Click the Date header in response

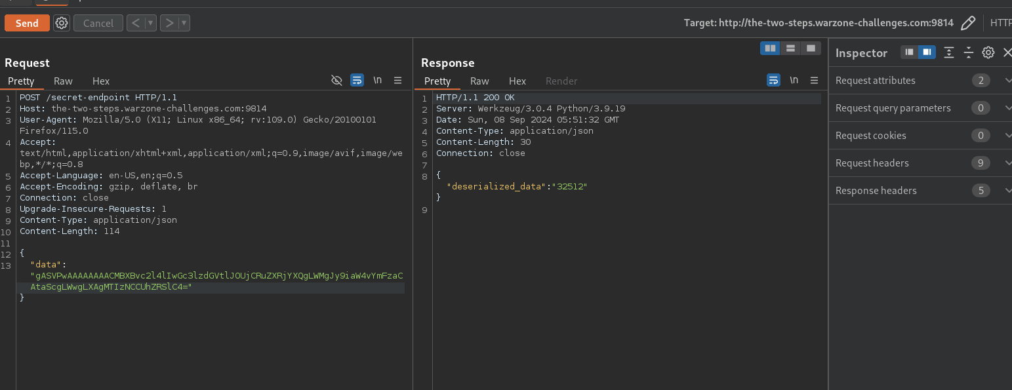pyautogui.click(x=527, y=120)
